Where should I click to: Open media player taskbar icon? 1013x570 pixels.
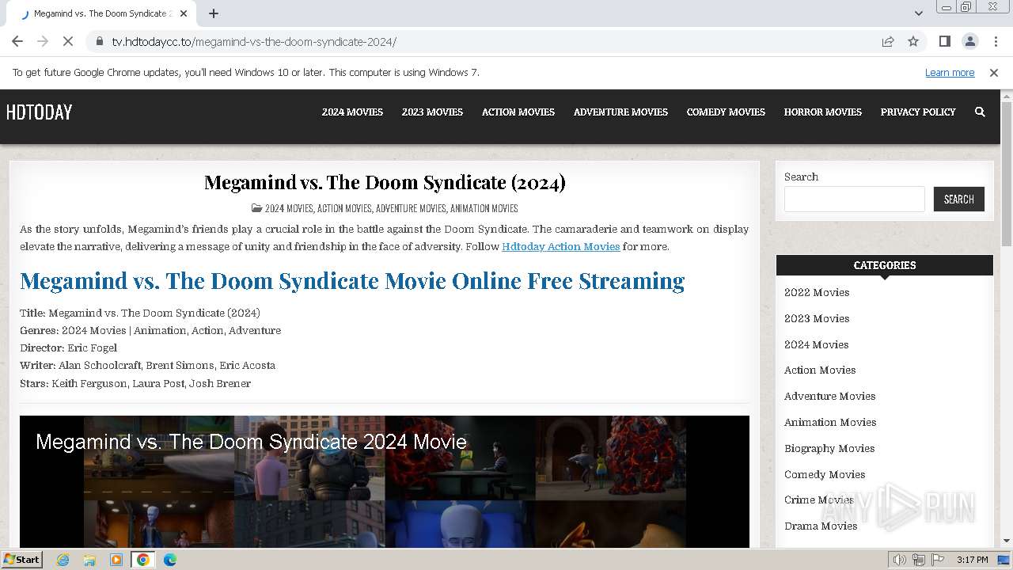coord(116,560)
